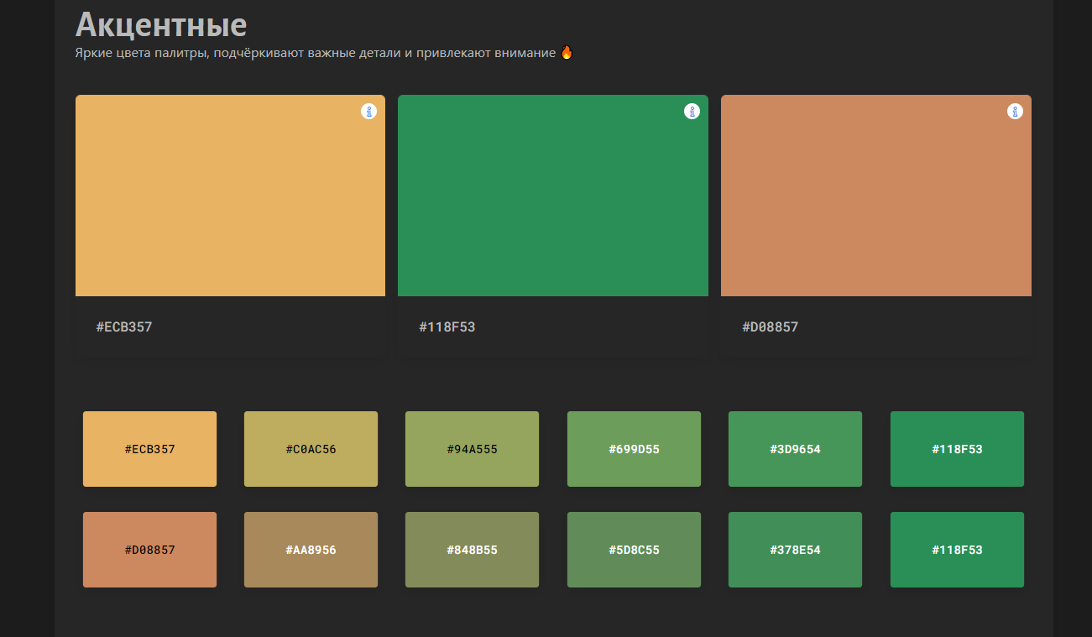Pick the small #ECB357 gradient swatch
The width and height of the screenshot is (1092, 637).
(x=149, y=449)
